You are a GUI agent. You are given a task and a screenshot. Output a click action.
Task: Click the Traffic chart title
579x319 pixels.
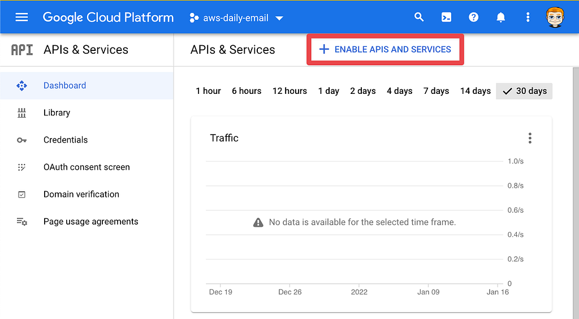(224, 138)
